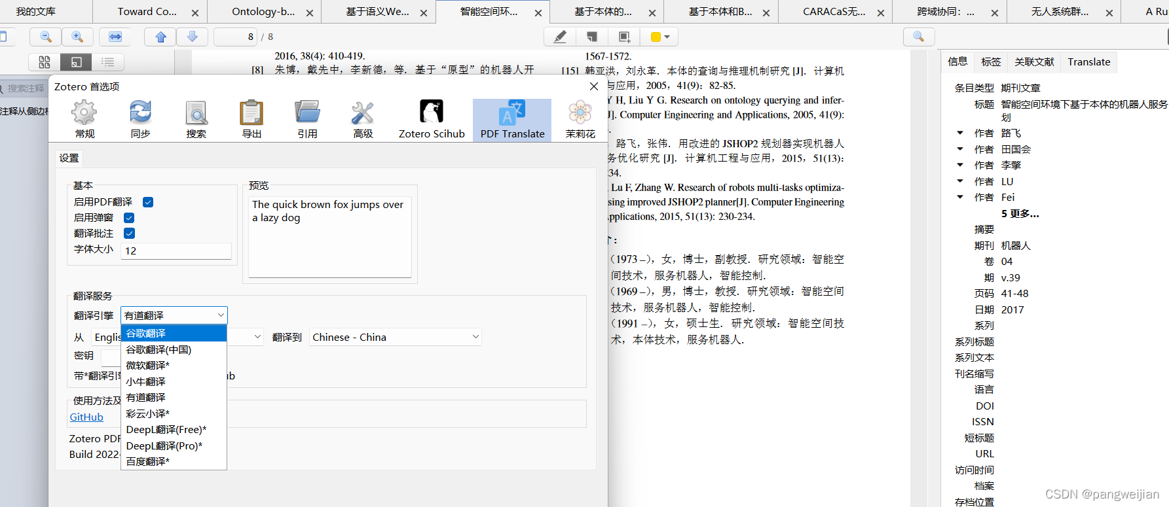1169x507 pixels.
Task: Go to previous PDF page
Action: click(x=160, y=37)
